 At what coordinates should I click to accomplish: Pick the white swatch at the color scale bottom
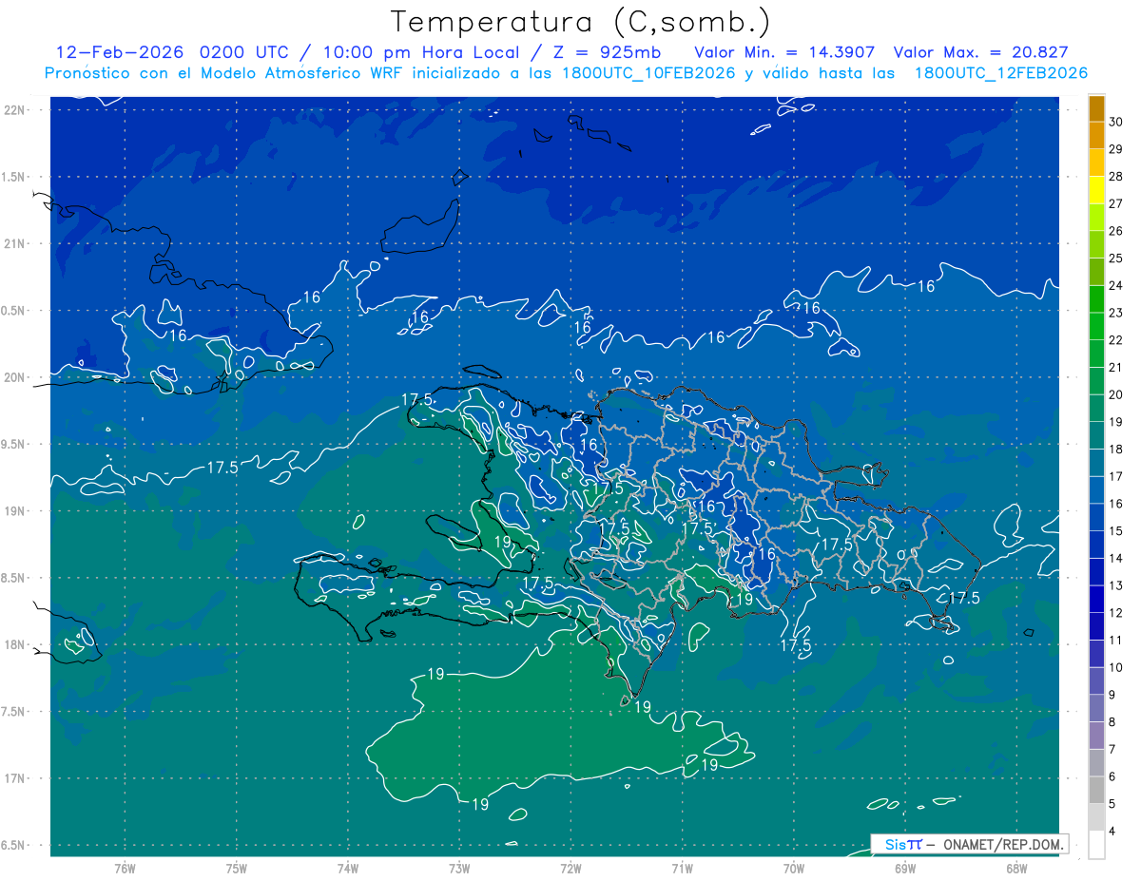[x=1096, y=844]
